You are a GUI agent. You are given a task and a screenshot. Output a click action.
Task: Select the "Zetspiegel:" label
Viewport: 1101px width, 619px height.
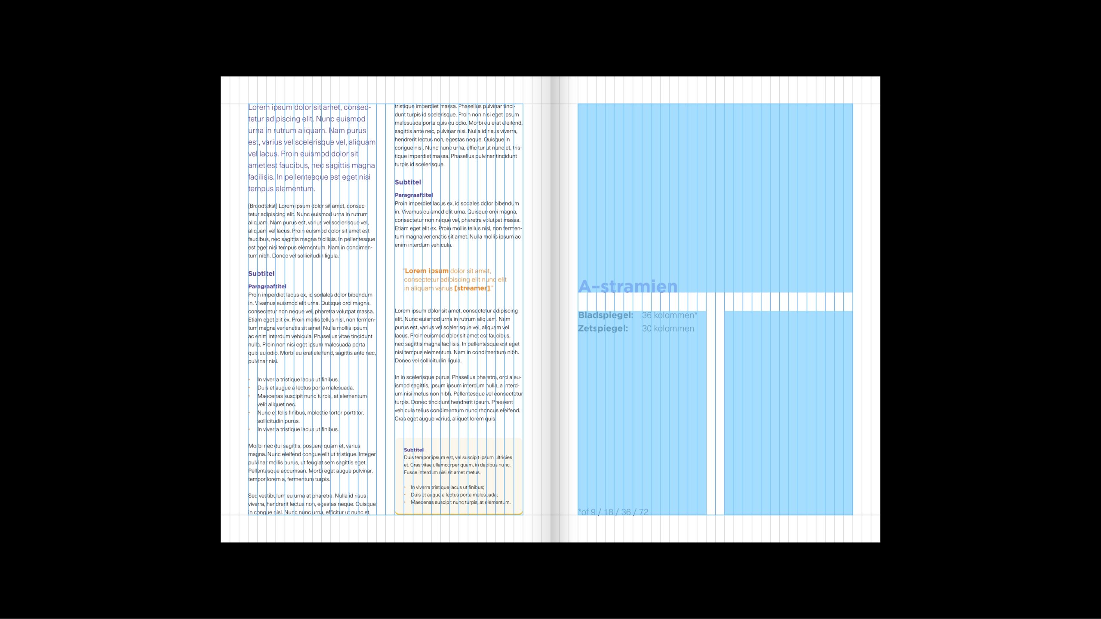603,328
